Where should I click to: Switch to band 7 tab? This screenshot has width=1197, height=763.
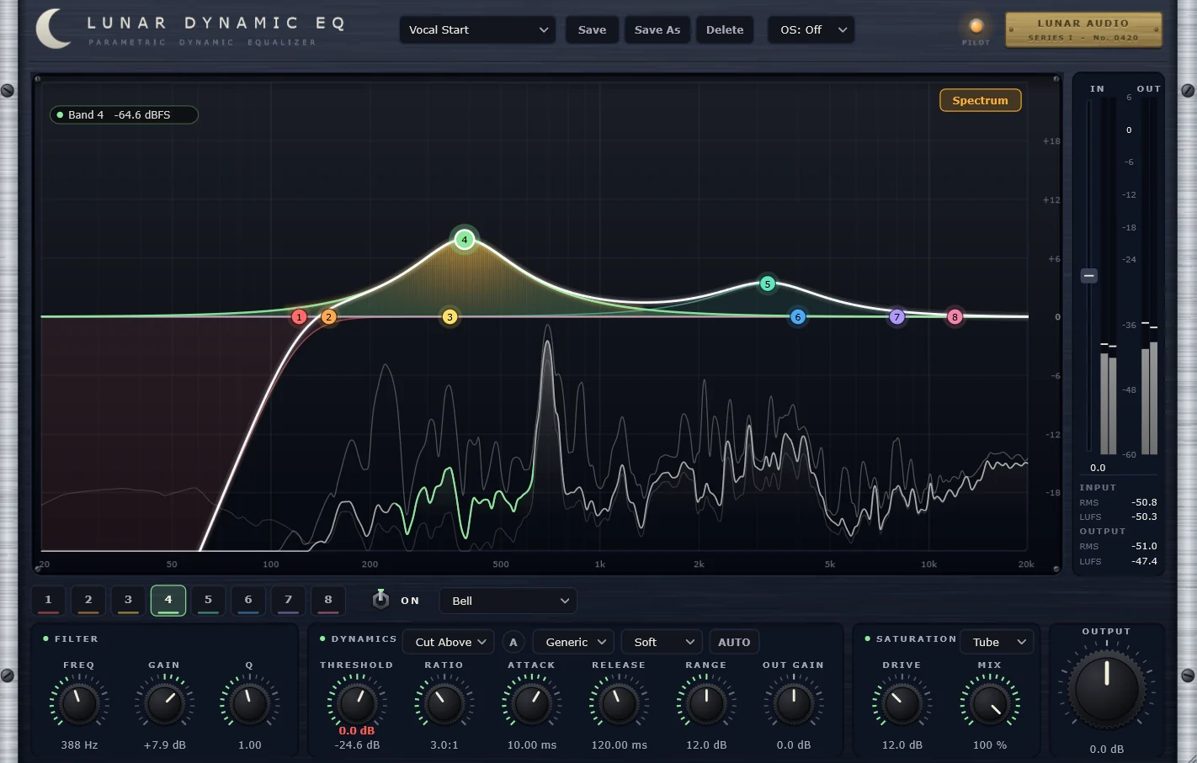point(288,601)
